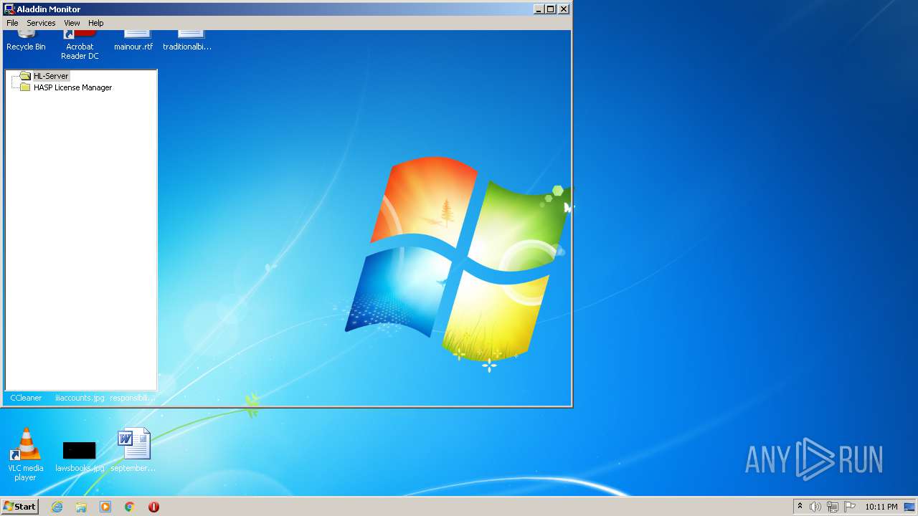Open Windows Media Player from taskbar
The width and height of the screenshot is (918, 516).
[105, 507]
